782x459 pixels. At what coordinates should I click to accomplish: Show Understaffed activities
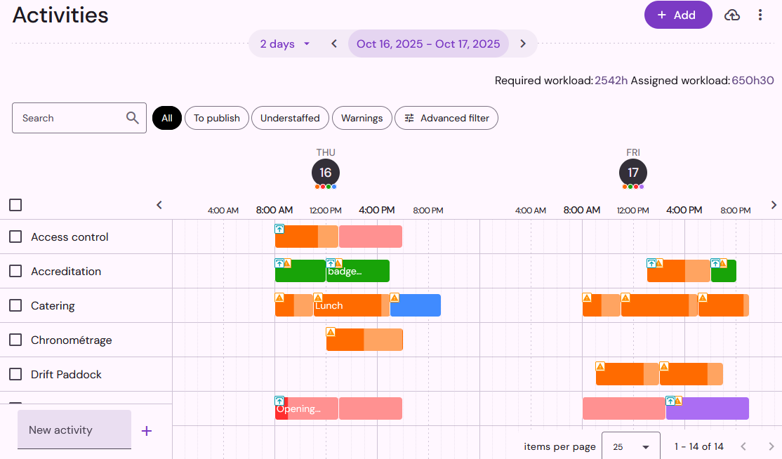coord(290,118)
